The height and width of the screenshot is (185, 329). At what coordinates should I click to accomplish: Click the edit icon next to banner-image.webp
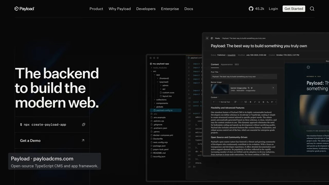coord(252,88)
